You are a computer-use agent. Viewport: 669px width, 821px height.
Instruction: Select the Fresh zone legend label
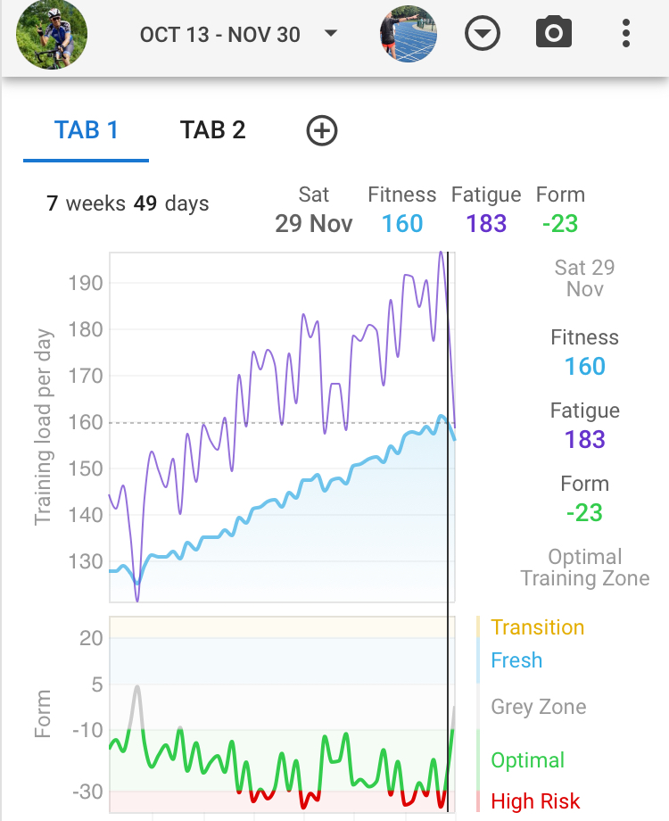(x=516, y=660)
